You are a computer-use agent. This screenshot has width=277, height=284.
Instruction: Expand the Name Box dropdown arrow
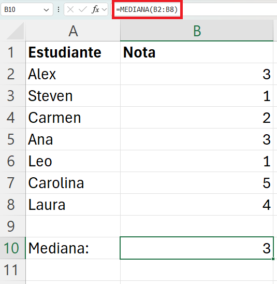tap(46, 10)
